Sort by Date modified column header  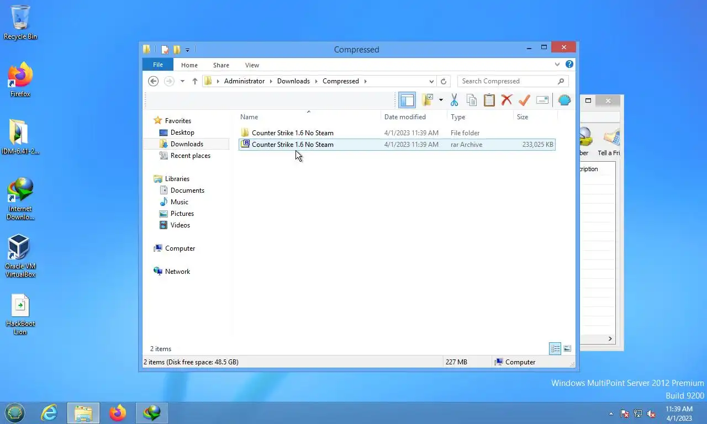point(414,117)
